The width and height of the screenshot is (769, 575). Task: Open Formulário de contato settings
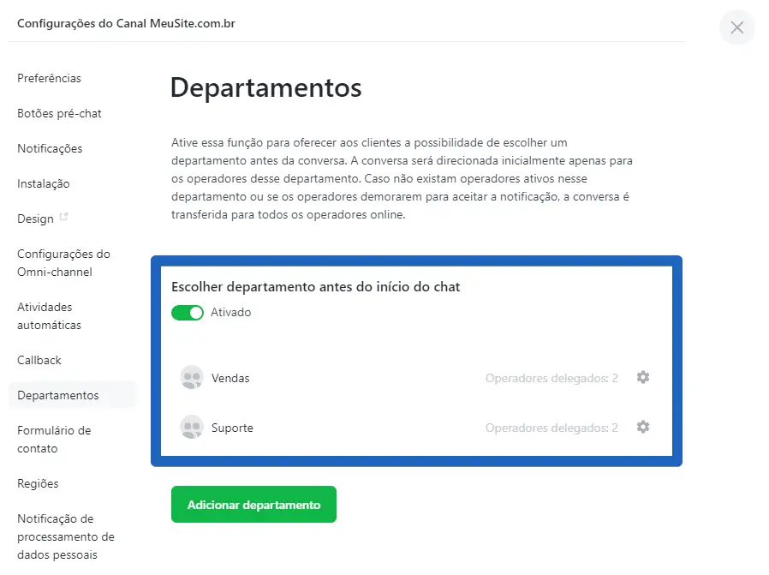pyautogui.click(x=54, y=440)
